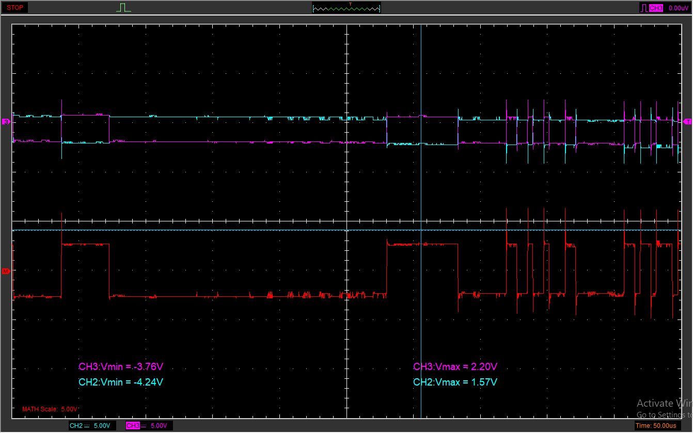
Task: Click the CH2:Vmin = -4.24V measurement
Action: pyautogui.click(x=121, y=382)
